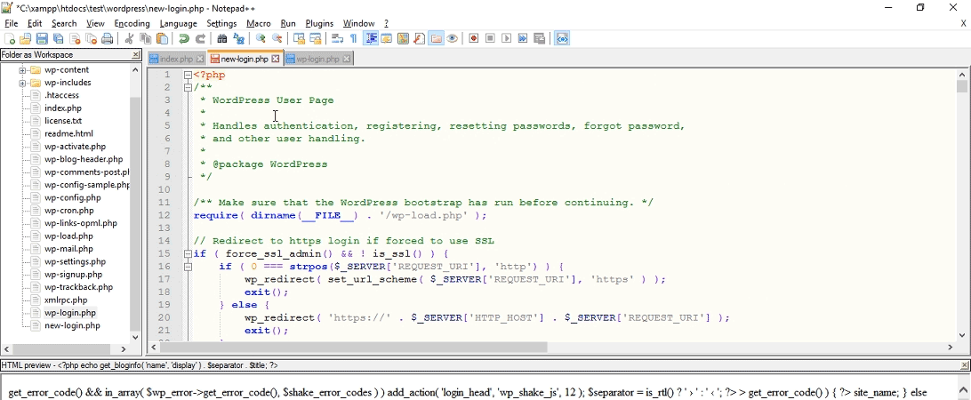Click the Save file toolbar icon
This screenshot has width=971, height=400.
pos(42,39)
